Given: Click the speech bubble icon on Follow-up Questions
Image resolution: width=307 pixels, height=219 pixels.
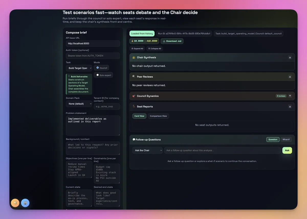Looking at the screenshot, I should (134, 139).
